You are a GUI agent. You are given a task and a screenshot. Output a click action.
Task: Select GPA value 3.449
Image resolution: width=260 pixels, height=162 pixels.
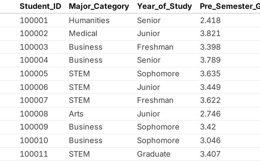210,87
